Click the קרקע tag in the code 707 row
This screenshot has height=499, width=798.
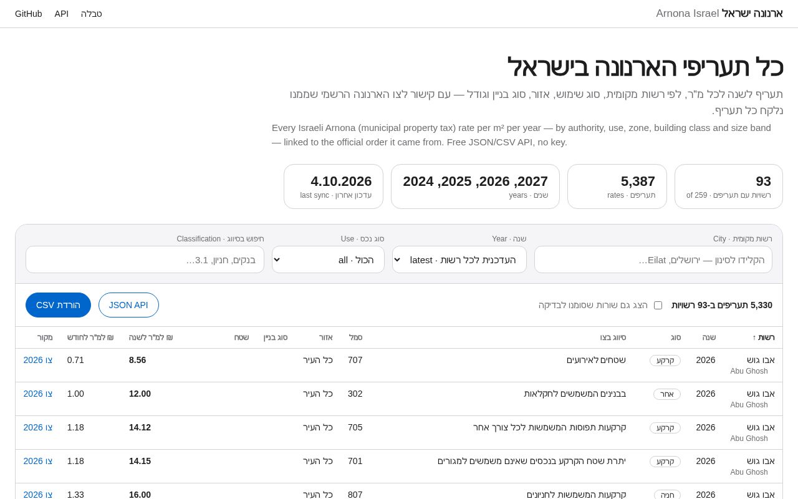click(x=665, y=361)
